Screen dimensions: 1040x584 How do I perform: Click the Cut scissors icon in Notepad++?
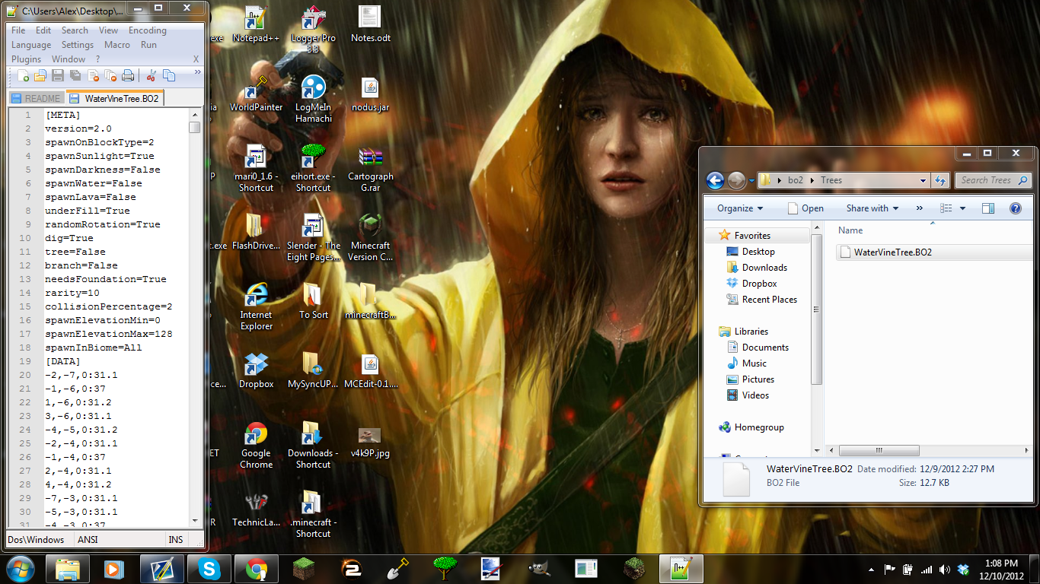click(151, 75)
